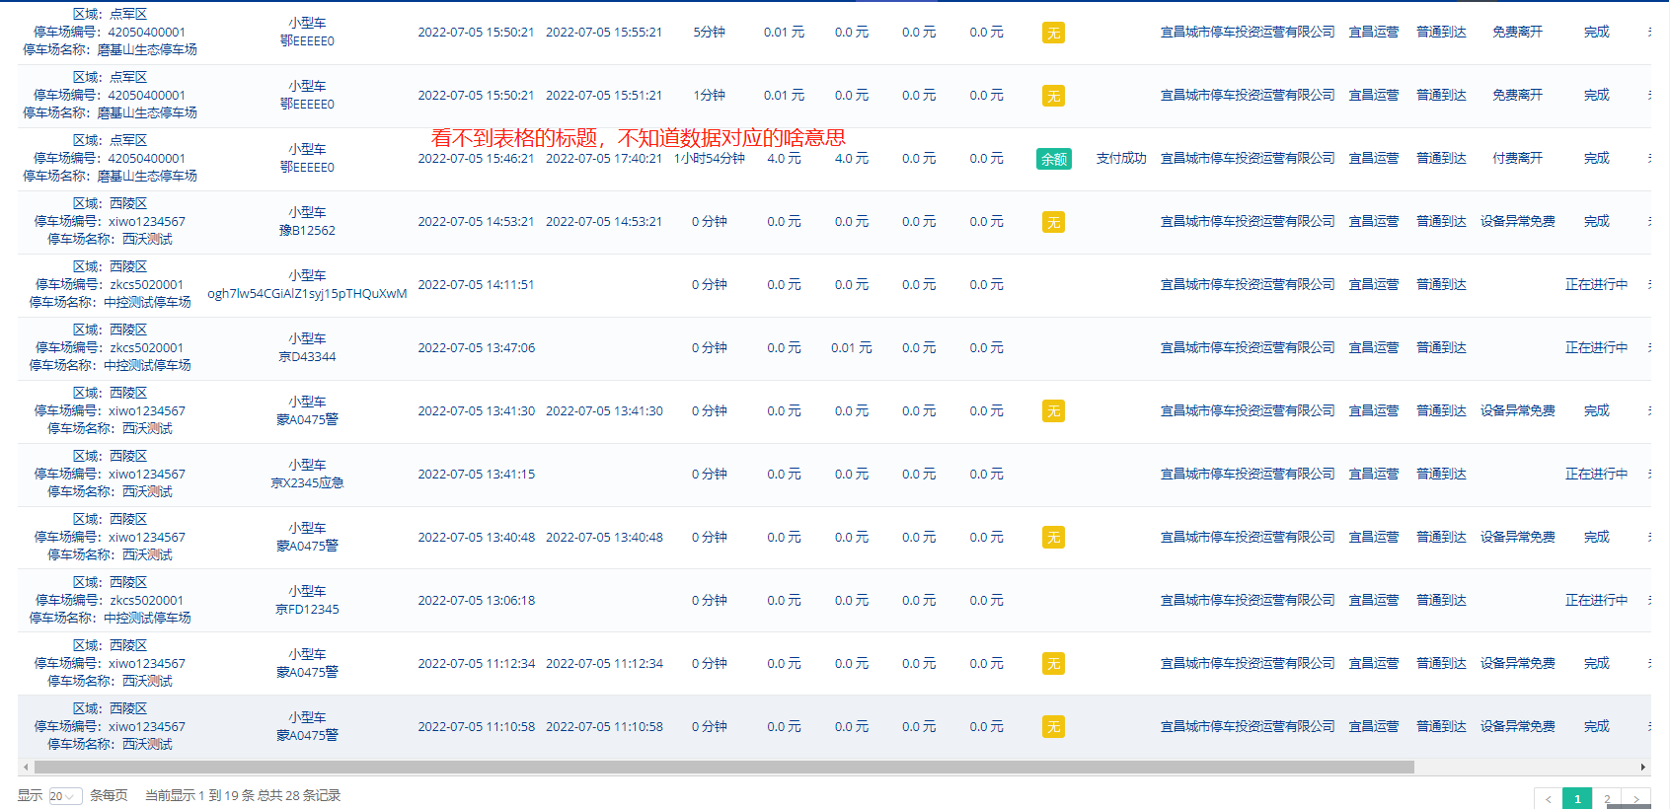Viewport: 1670px width, 809px height.
Task: Select the plate number 京FD12345
Action: pos(307,610)
